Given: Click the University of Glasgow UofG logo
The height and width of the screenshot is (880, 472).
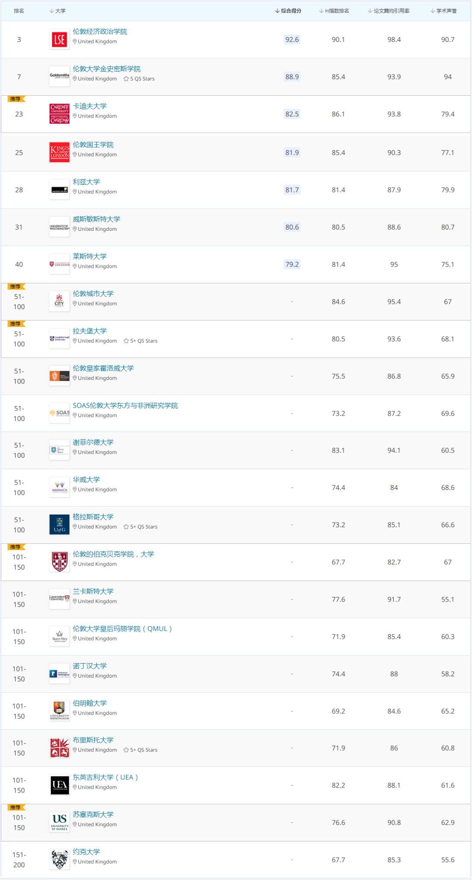Looking at the screenshot, I should [59, 525].
